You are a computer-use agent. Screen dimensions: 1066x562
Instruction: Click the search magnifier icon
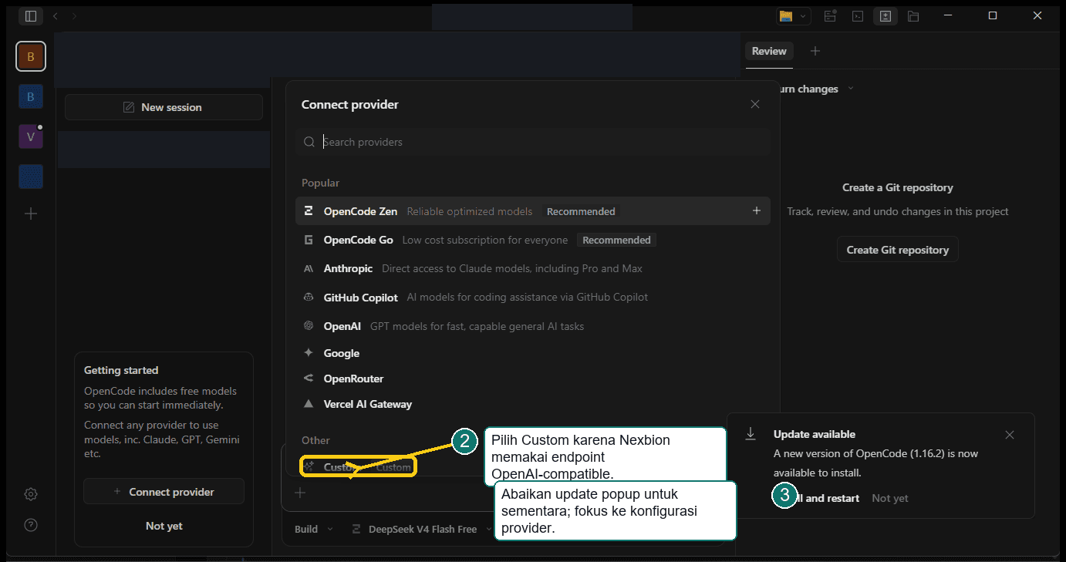coord(309,142)
